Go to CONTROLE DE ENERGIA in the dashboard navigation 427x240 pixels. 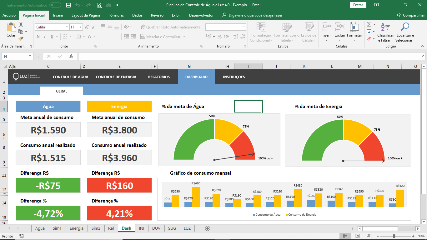pos(116,77)
